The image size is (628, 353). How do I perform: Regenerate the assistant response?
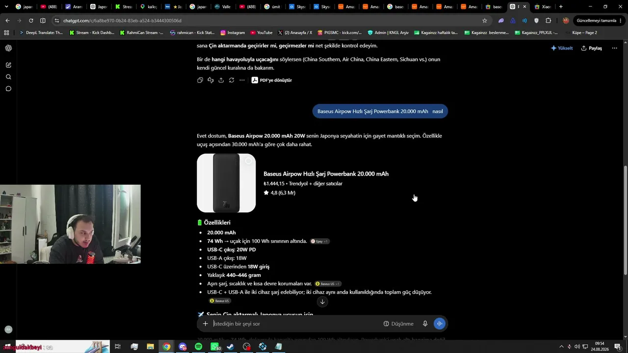(x=232, y=80)
